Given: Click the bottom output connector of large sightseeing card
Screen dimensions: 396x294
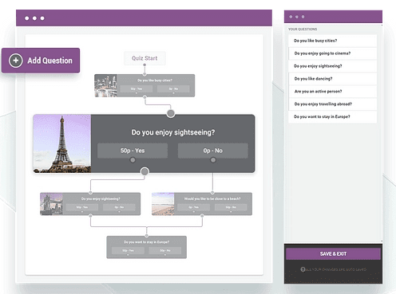Looking at the screenshot, I should (145, 171).
